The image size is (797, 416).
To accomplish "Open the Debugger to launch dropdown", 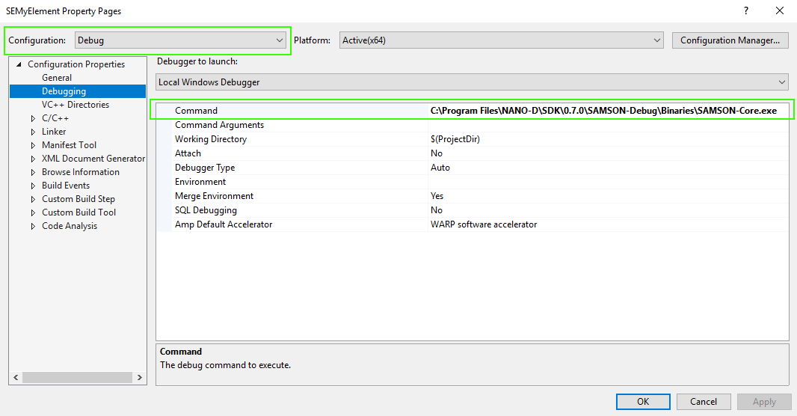I will click(x=472, y=82).
